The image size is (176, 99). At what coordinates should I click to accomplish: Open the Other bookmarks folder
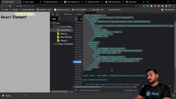point(168,10)
